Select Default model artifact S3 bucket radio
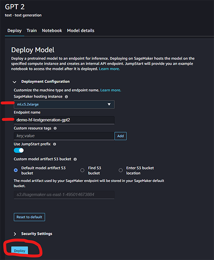The height and width of the screenshot is (260, 214). (16, 170)
